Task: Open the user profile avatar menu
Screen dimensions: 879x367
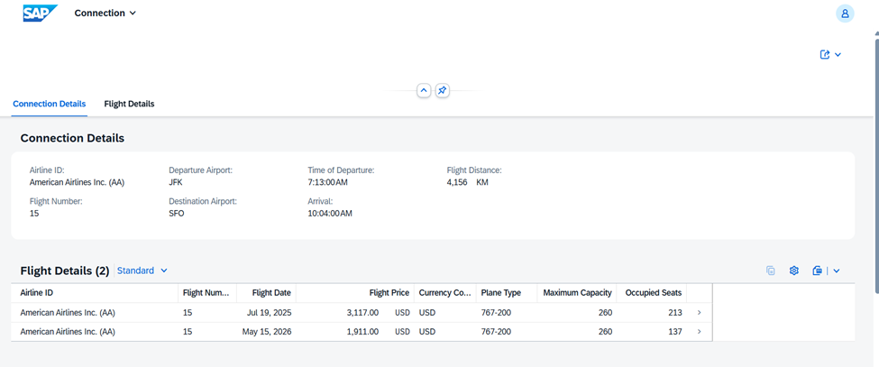Action: pyautogui.click(x=845, y=14)
